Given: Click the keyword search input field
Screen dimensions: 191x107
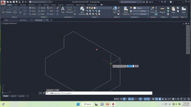Looking at the screenshot, I should [131, 2].
